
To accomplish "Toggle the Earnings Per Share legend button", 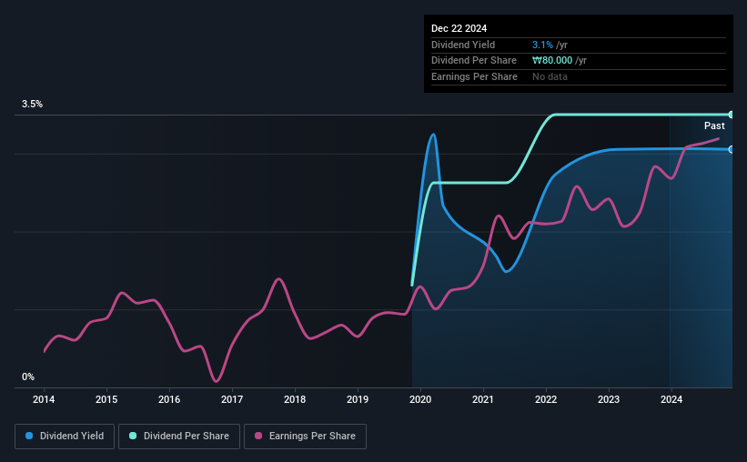I will pyautogui.click(x=305, y=437).
